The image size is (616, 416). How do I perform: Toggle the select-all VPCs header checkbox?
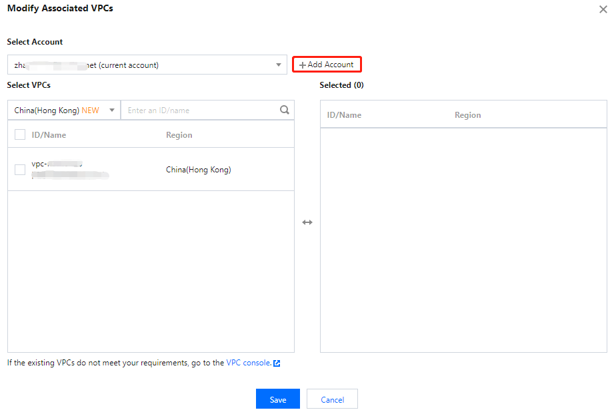(x=20, y=135)
